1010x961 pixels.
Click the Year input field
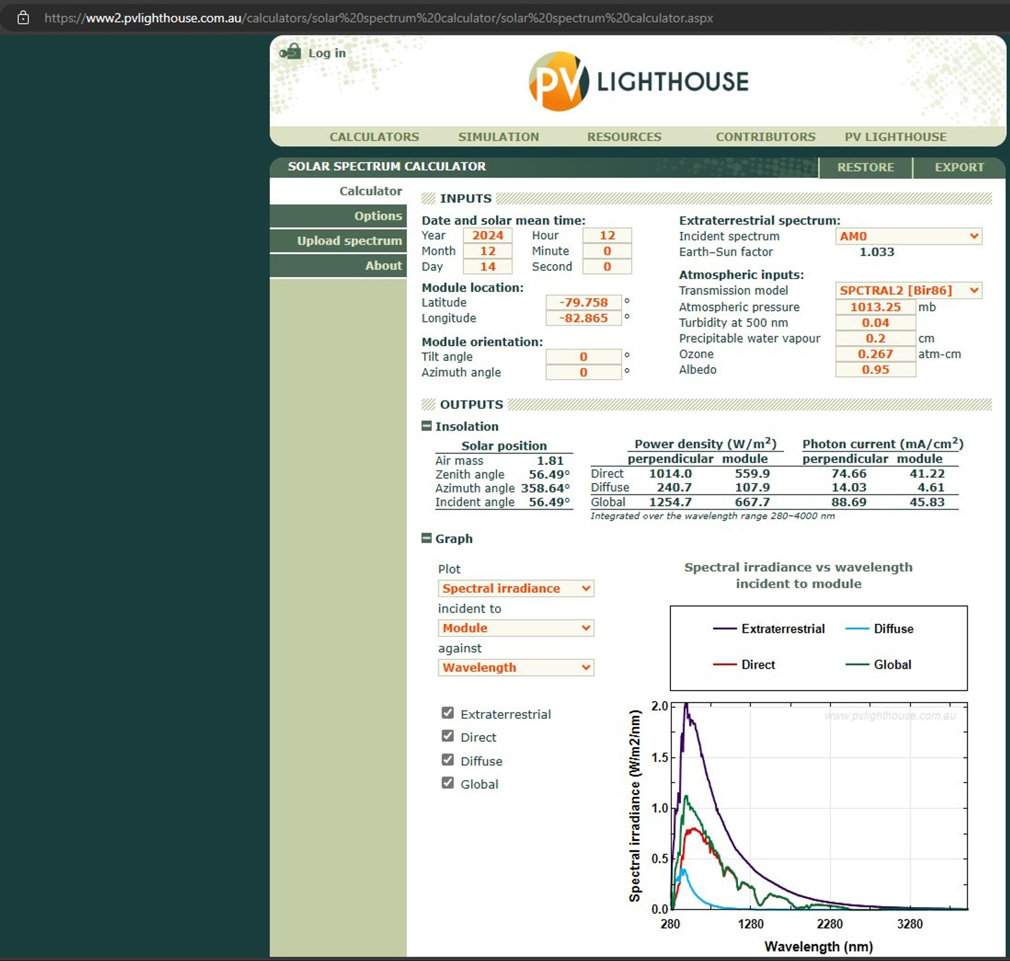[487, 235]
